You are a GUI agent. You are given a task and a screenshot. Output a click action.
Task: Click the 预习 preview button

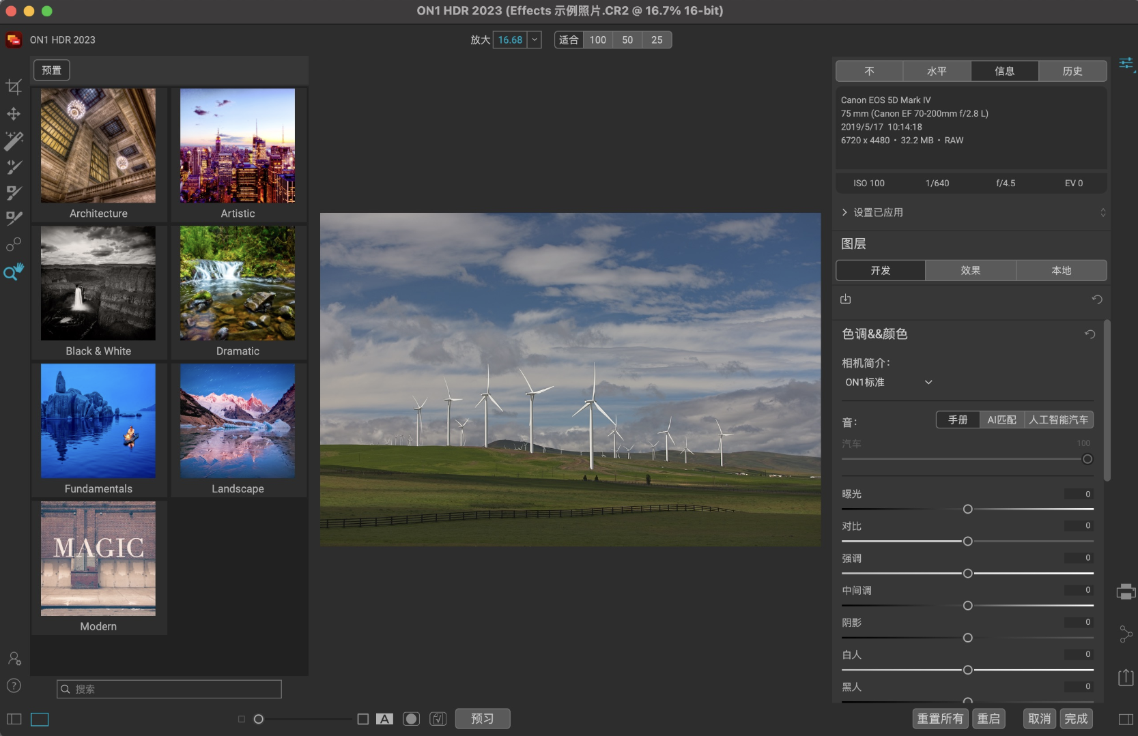tap(483, 718)
